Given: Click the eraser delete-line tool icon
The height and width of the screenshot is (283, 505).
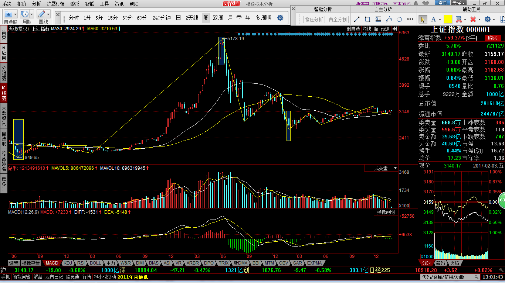Looking at the screenshot, I should click(x=458, y=19).
